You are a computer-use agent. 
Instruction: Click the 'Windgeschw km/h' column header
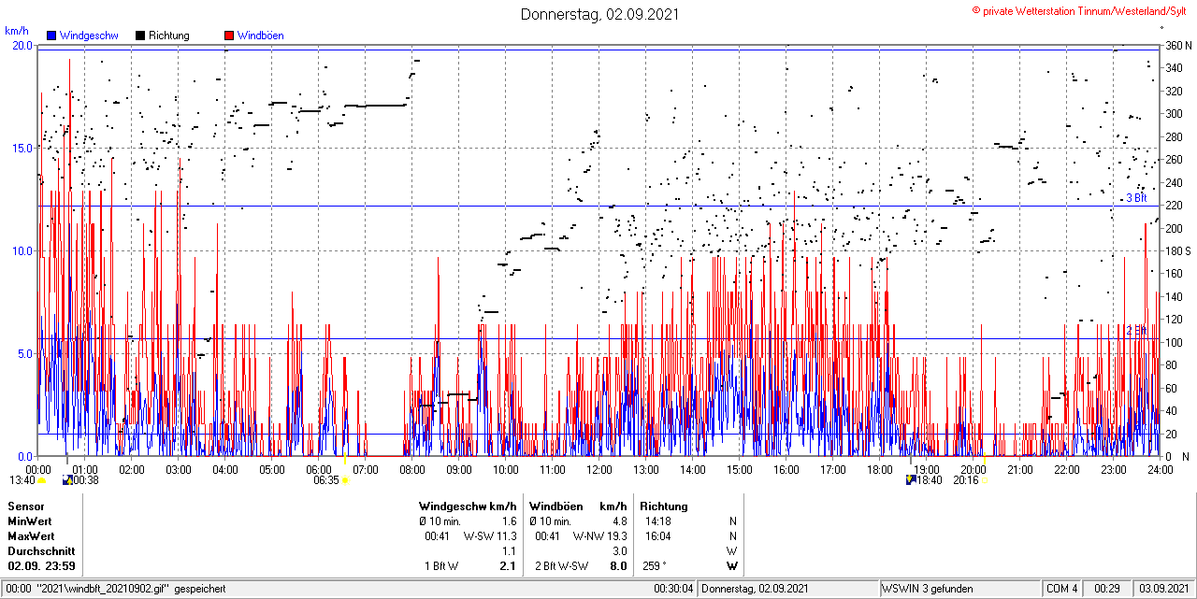point(469,506)
